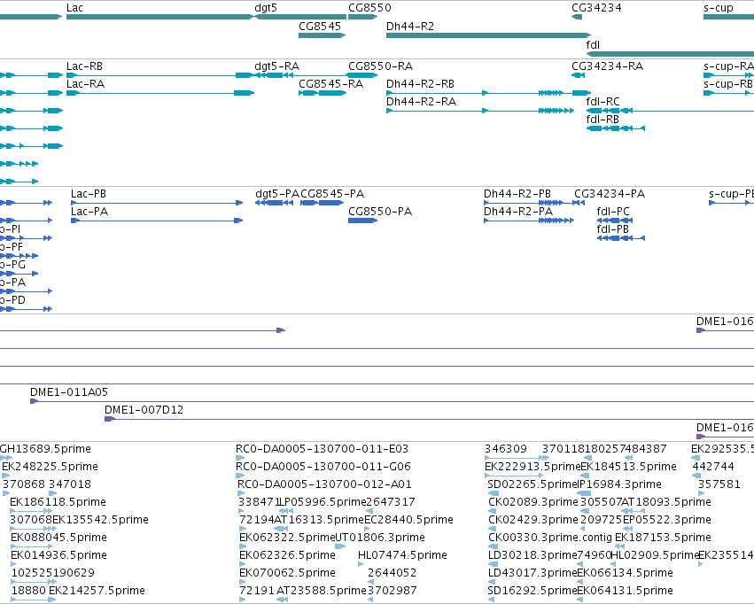Open EST GH13689.5prime

(45, 449)
